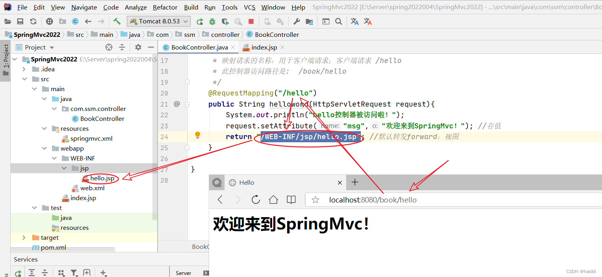Click the gutter @ mapping icon on line 21
602x277 pixels.
177,104
